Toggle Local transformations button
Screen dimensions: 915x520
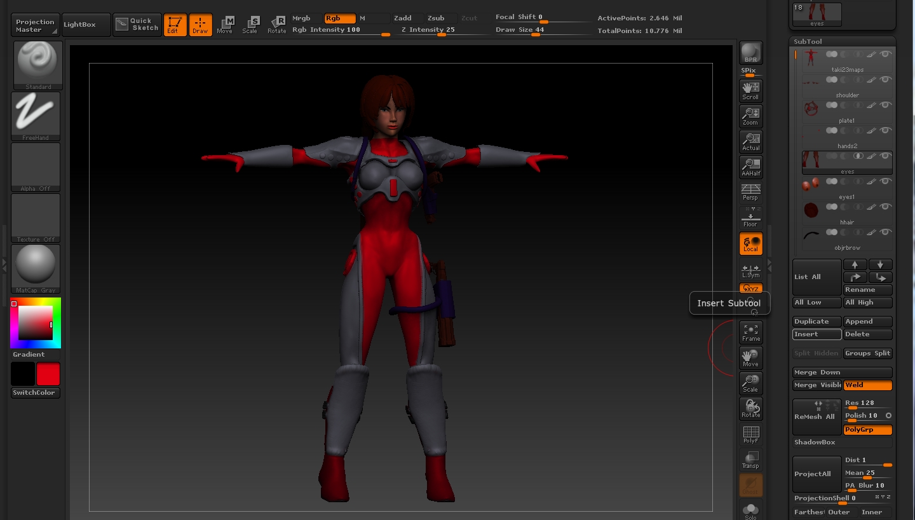pyautogui.click(x=750, y=243)
